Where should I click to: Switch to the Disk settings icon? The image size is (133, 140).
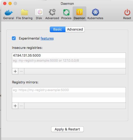(x=39, y=12)
